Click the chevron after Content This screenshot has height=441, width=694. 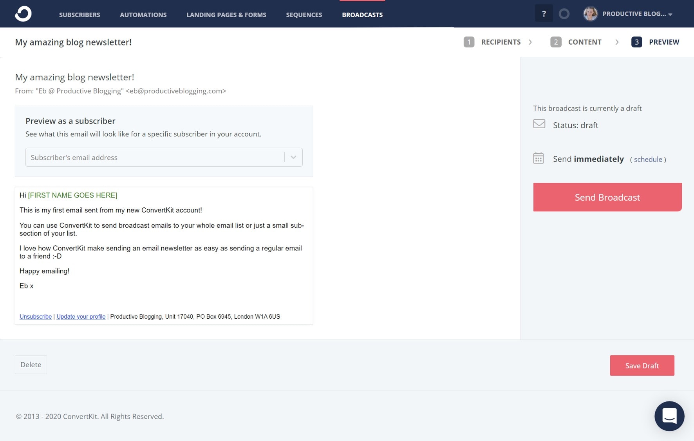click(x=617, y=42)
